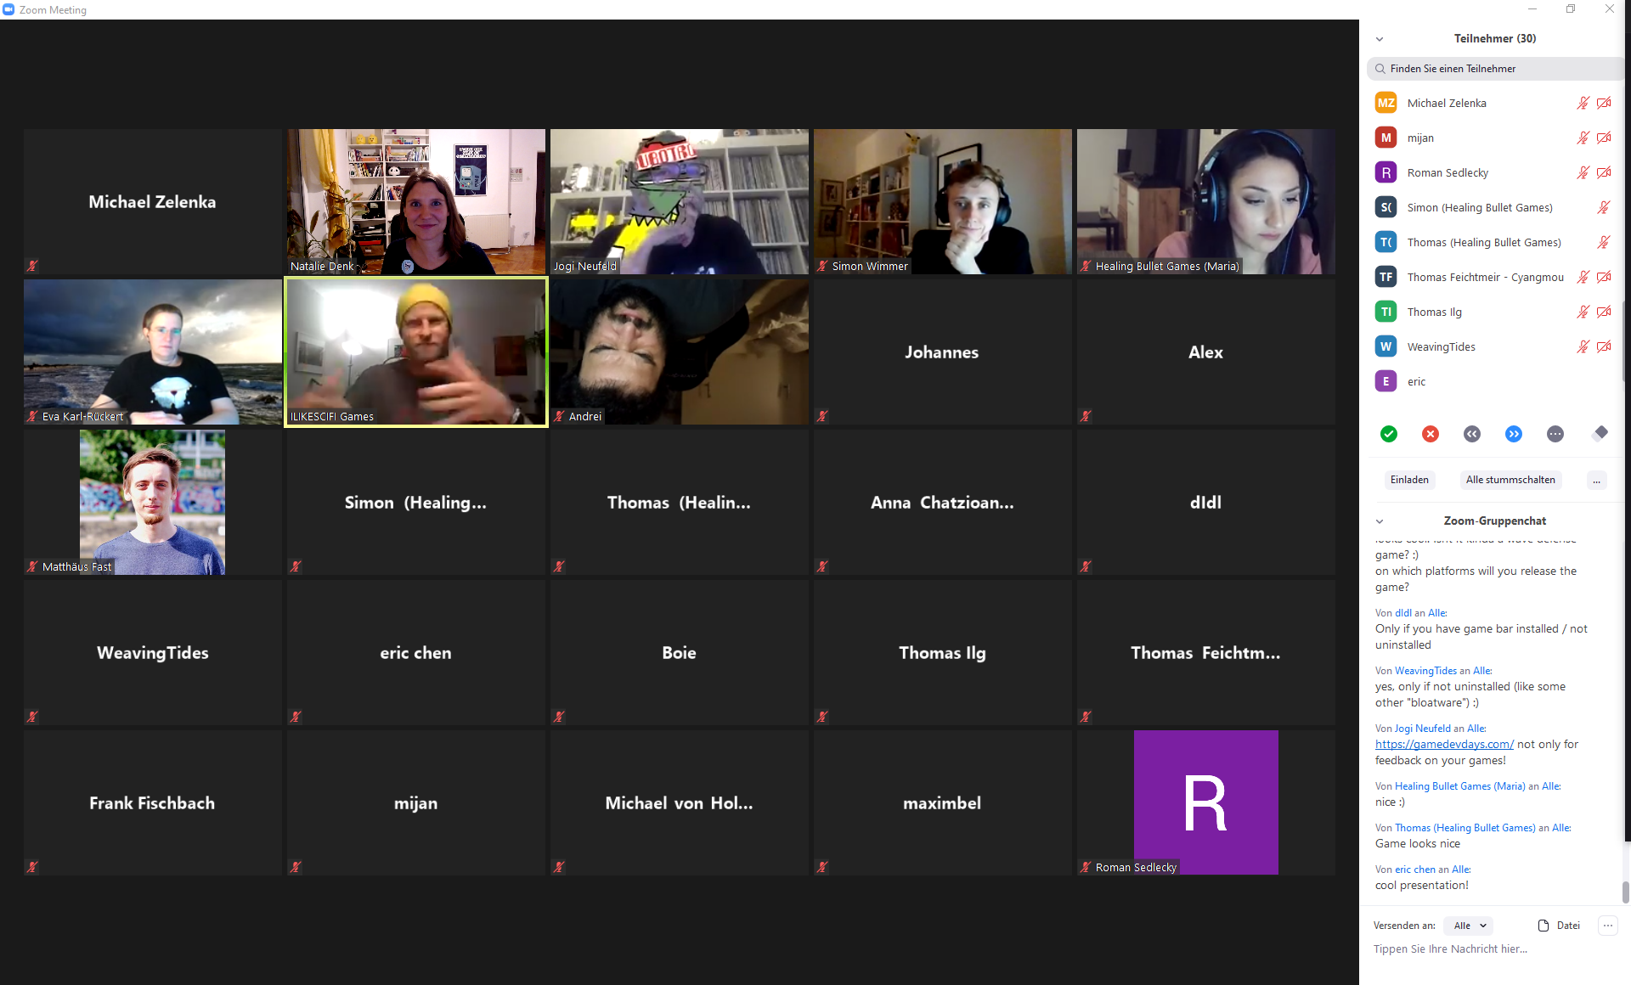This screenshot has height=985, width=1631.
Task: Click Jogi Neufeld sender name in chat
Action: [x=1422, y=729]
